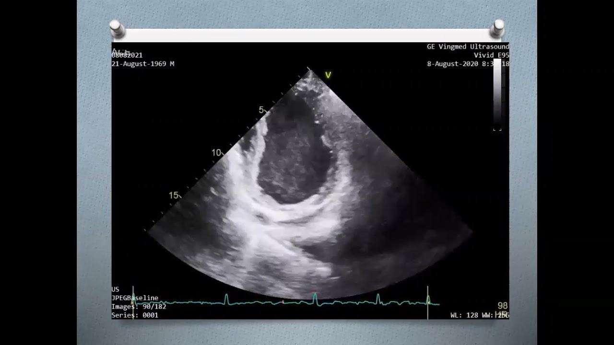Click the grayscale brightness bar
614x345 pixels.
point(497,92)
